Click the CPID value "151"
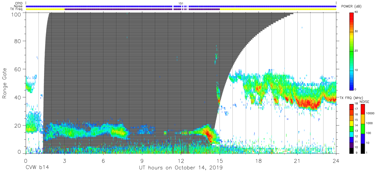 pyautogui.click(x=181, y=3)
